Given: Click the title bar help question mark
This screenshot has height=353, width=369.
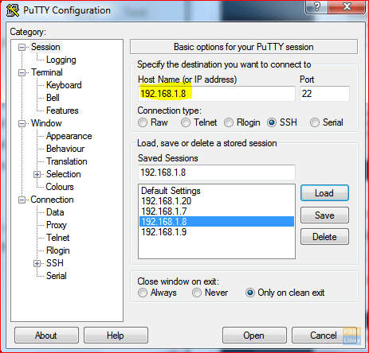Looking at the screenshot, I should point(317,6).
